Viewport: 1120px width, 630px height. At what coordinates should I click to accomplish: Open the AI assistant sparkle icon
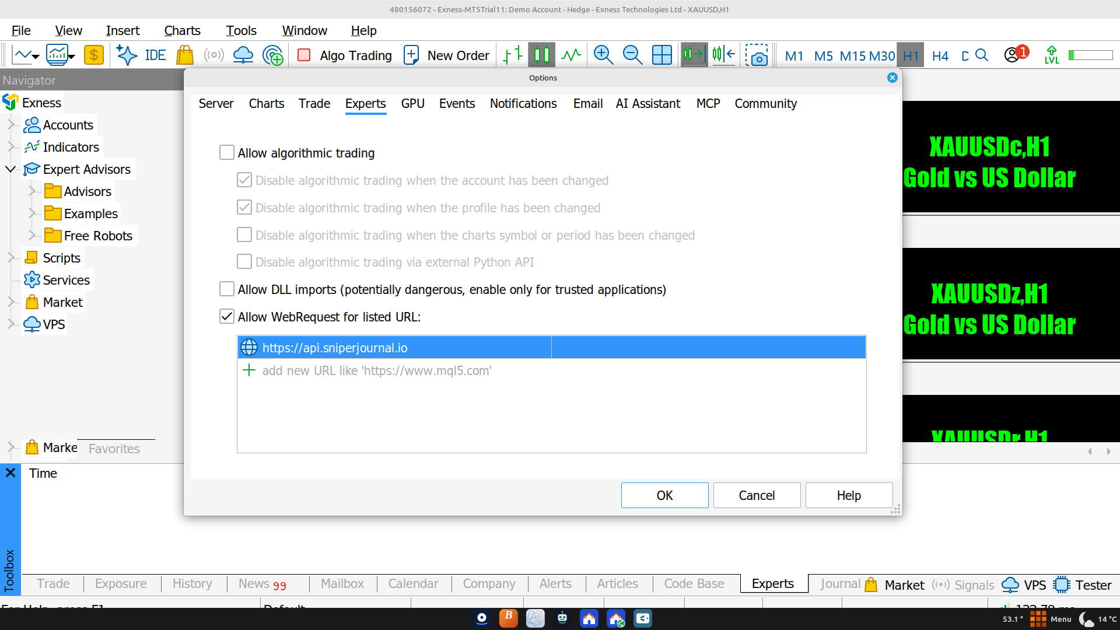tap(127, 55)
